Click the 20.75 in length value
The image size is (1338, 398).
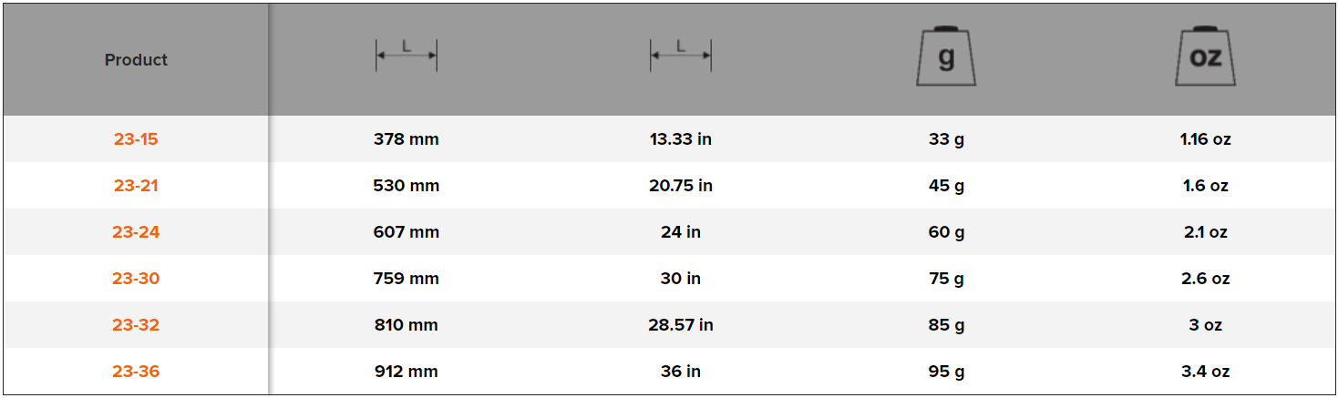[x=681, y=186]
